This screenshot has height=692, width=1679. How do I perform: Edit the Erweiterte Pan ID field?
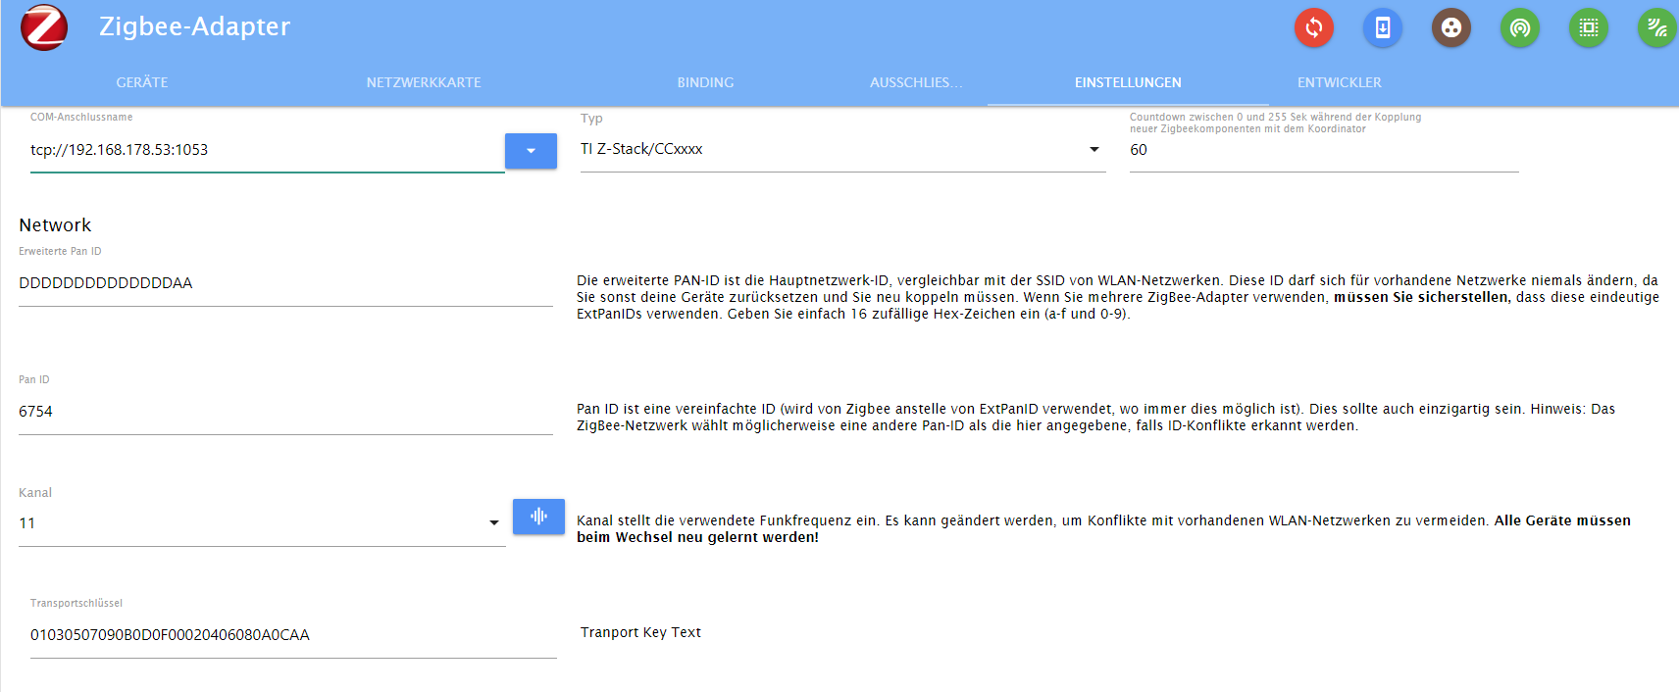pos(285,283)
